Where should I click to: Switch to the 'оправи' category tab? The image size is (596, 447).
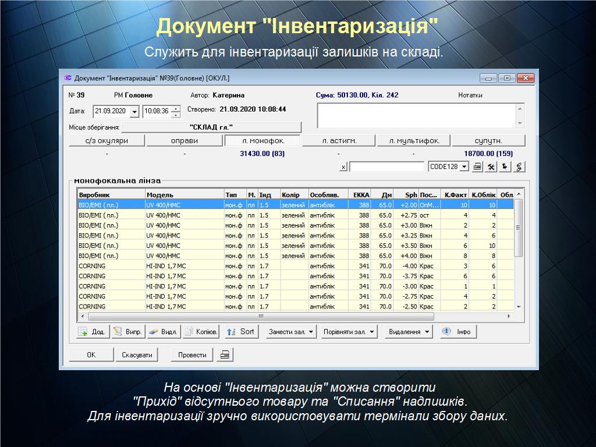pyautogui.click(x=185, y=141)
